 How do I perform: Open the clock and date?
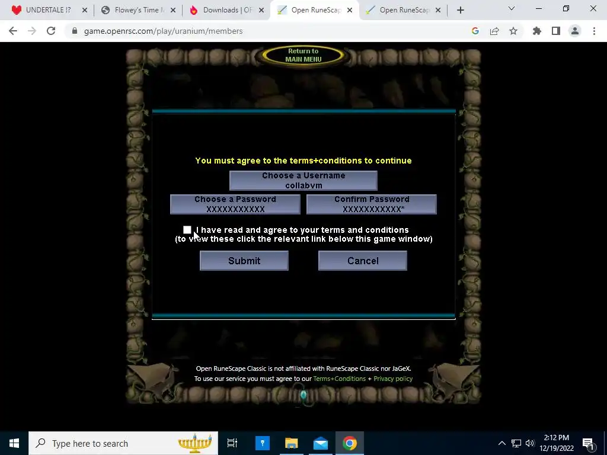557,443
